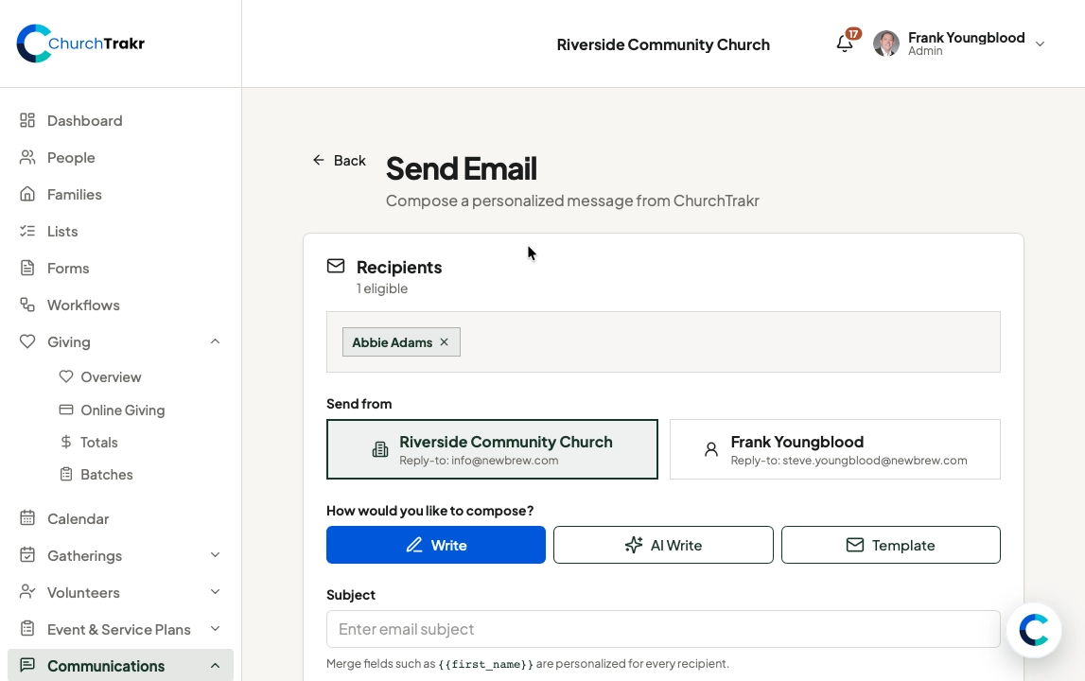Click the Families house icon
Viewport: 1085px width, 681px height.
(27, 194)
